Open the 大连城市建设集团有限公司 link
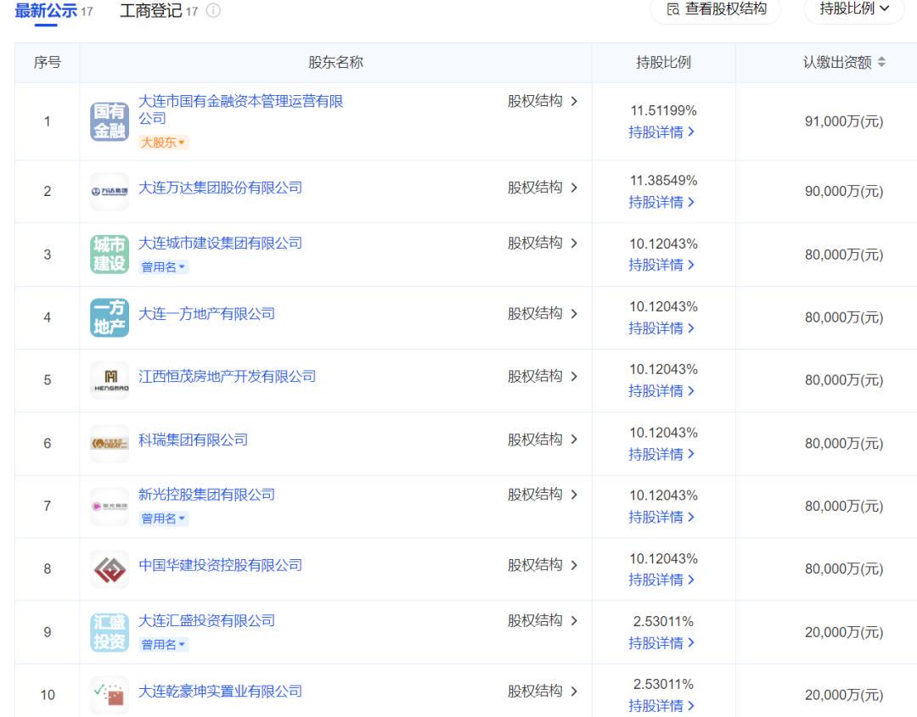 tap(220, 243)
